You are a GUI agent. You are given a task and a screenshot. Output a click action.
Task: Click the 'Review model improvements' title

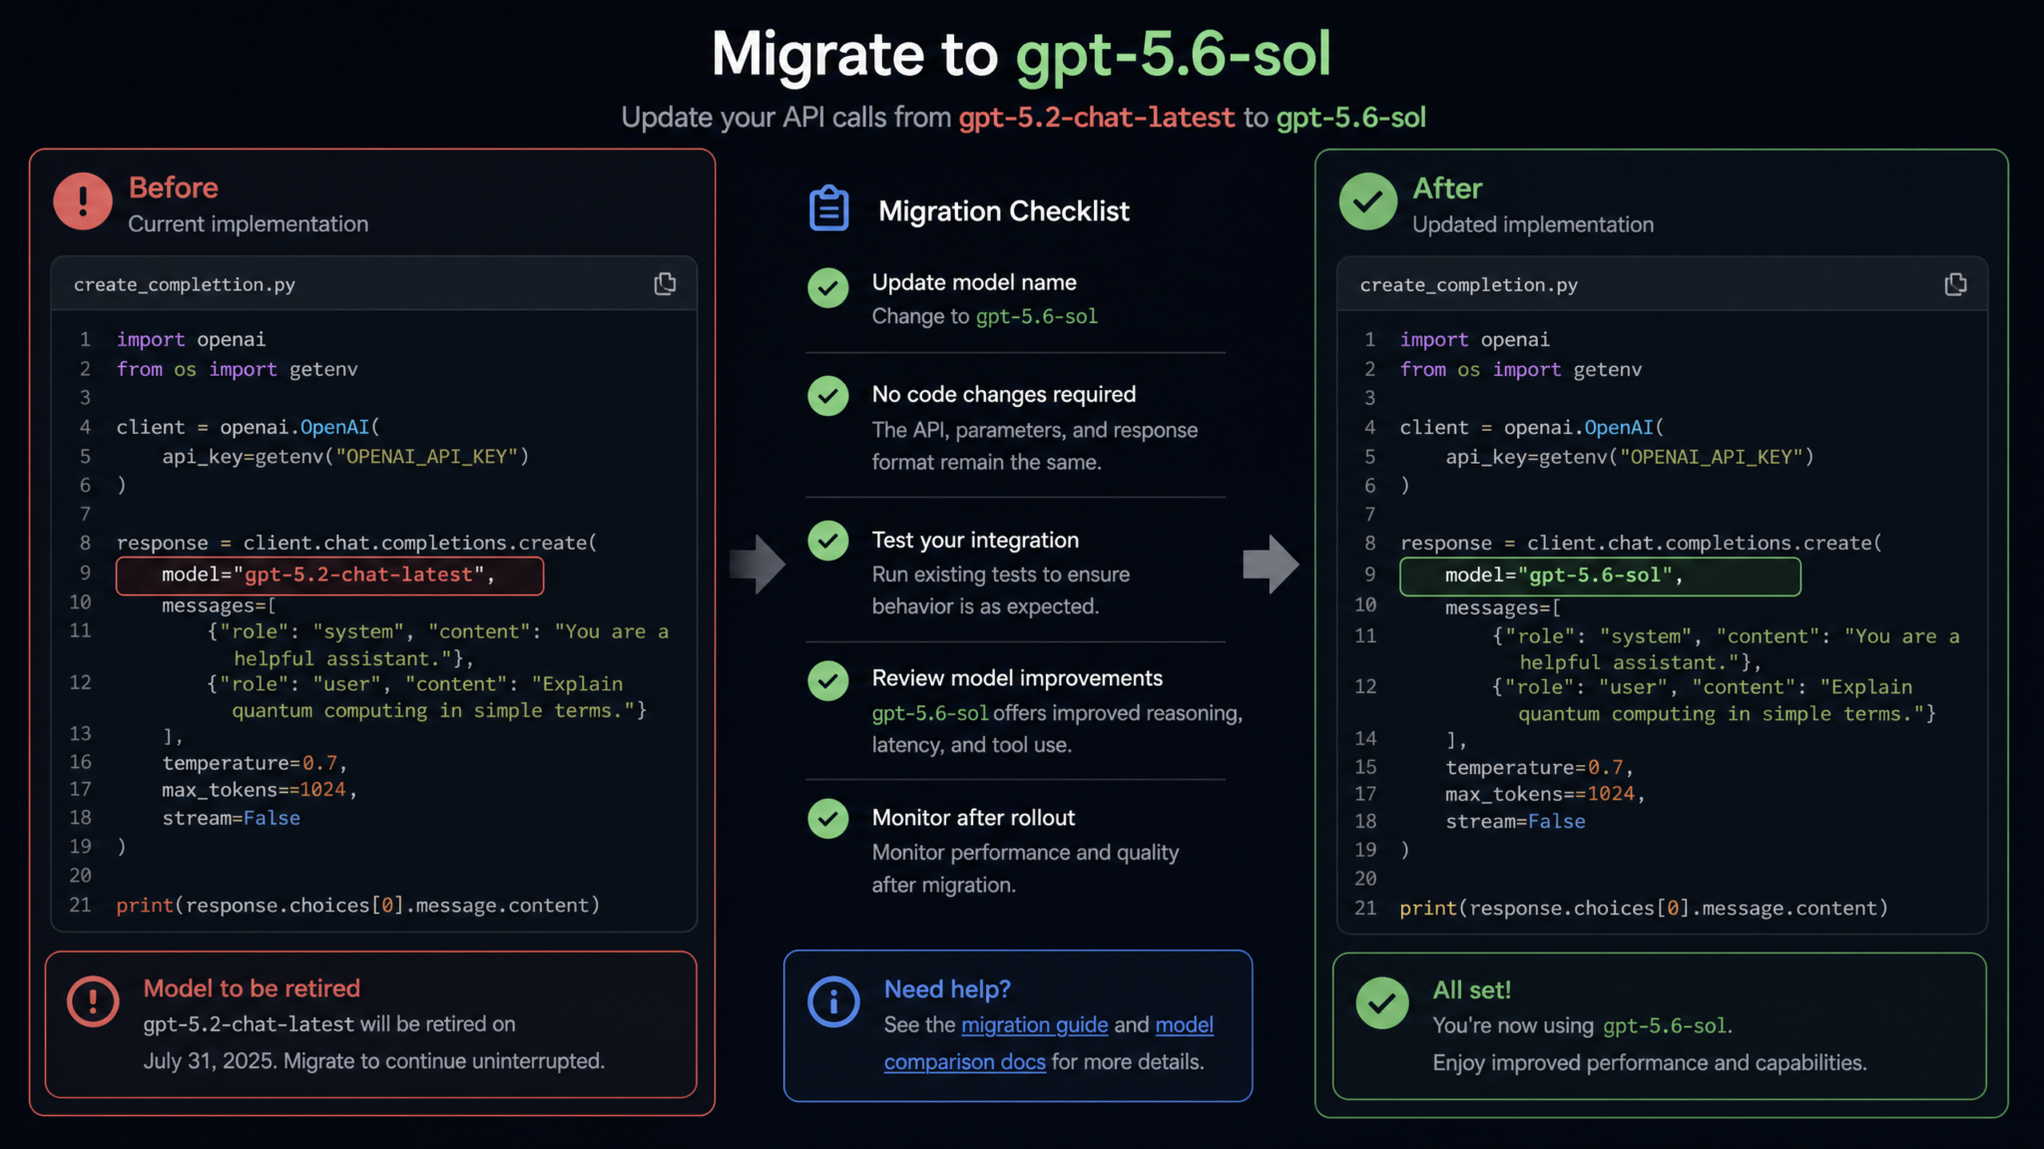1017,678
